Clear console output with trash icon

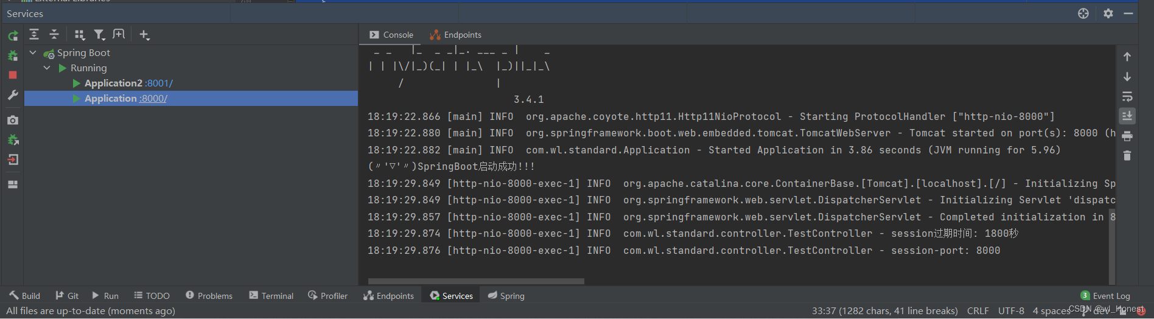(x=1127, y=156)
